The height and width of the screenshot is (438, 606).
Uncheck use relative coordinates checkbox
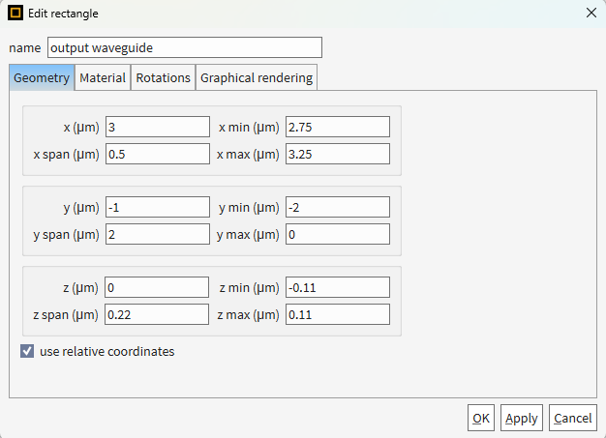pyautogui.click(x=27, y=351)
